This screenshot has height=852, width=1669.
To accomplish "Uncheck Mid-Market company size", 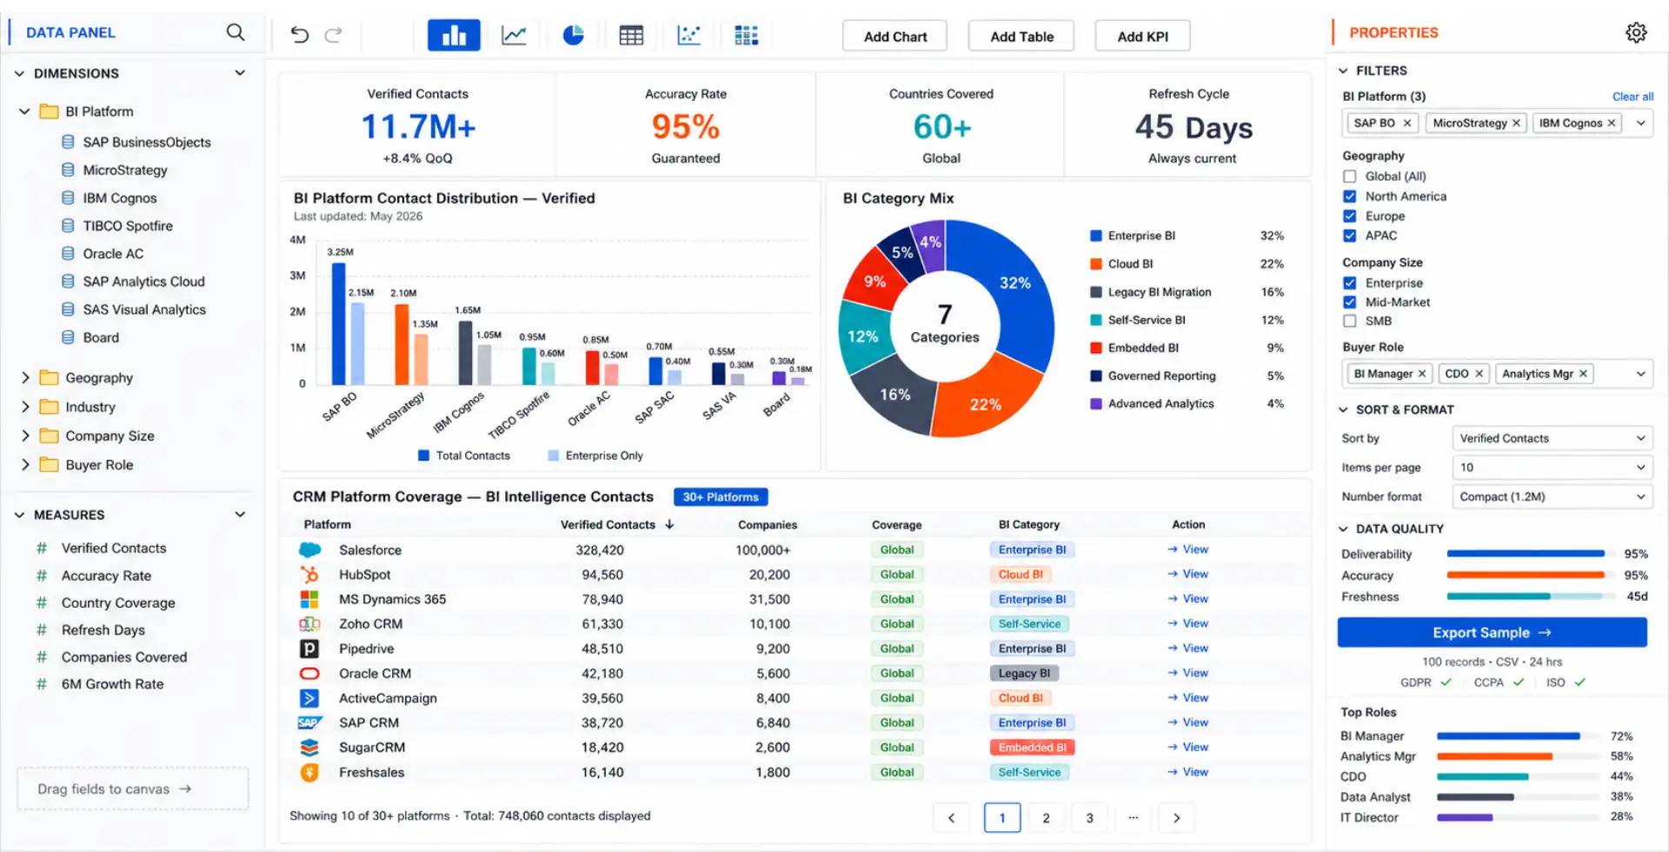I will coord(1349,302).
